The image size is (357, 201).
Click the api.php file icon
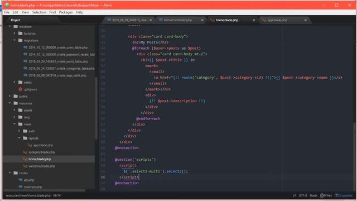pos(21,180)
